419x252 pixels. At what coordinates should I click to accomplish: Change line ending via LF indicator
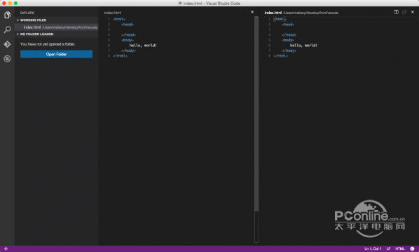(388, 248)
